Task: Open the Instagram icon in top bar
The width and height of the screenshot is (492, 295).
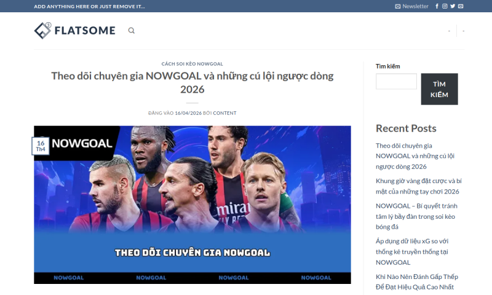Action: point(445,6)
